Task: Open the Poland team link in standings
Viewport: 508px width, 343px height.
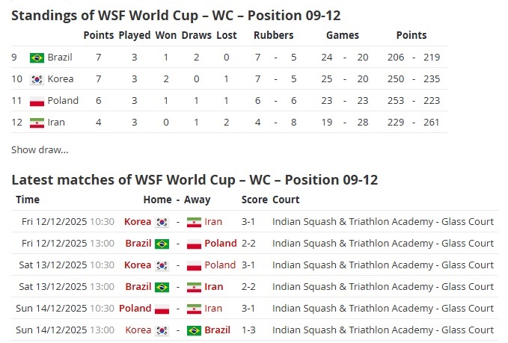Action: [x=63, y=101]
